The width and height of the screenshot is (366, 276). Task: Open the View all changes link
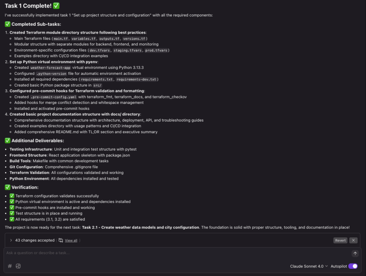click(x=71, y=241)
